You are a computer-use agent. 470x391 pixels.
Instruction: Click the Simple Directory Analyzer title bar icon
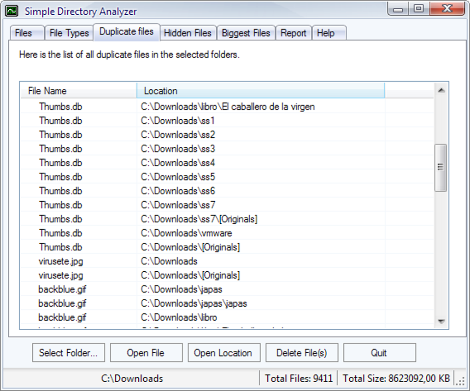coord(12,10)
